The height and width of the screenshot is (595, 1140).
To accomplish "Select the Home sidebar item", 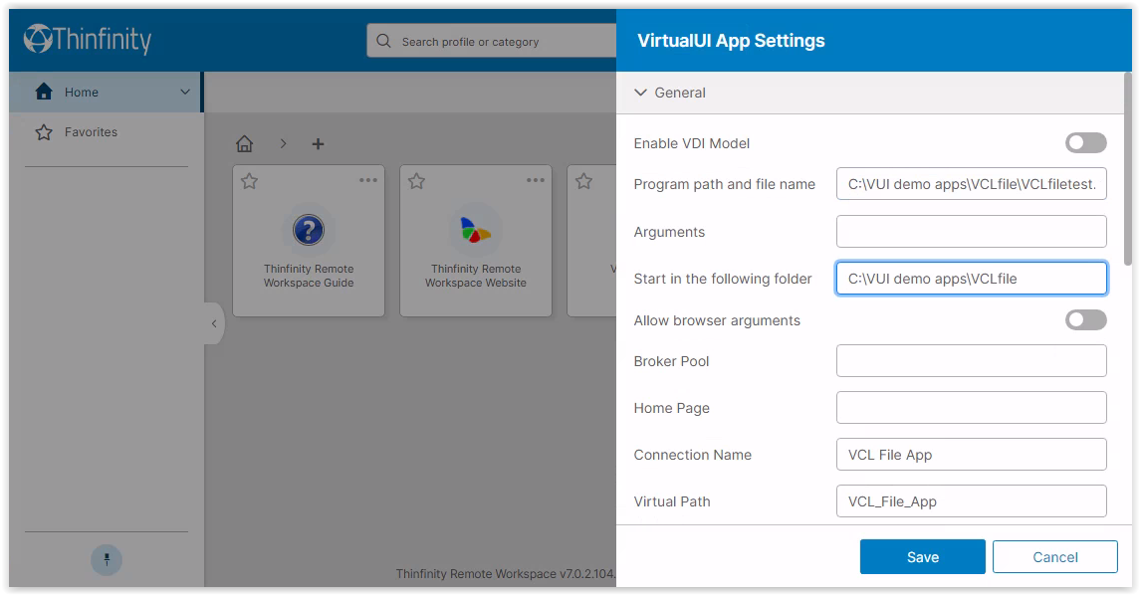I will click(x=105, y=93).
